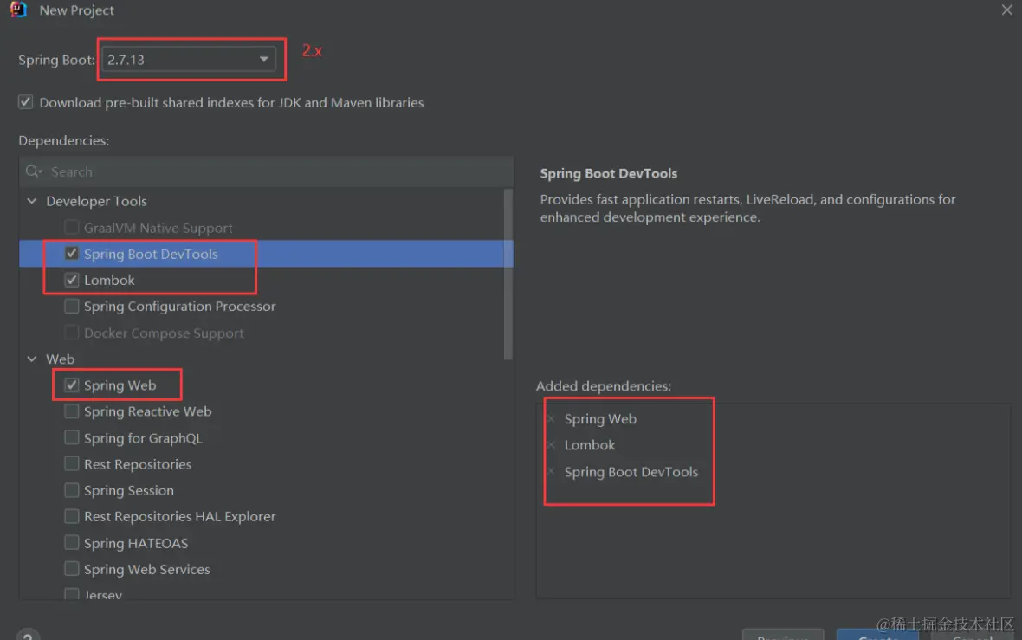Toggle Download pre-built shared indexes checkbox
1022x640 pixels.
pos(26,102)
